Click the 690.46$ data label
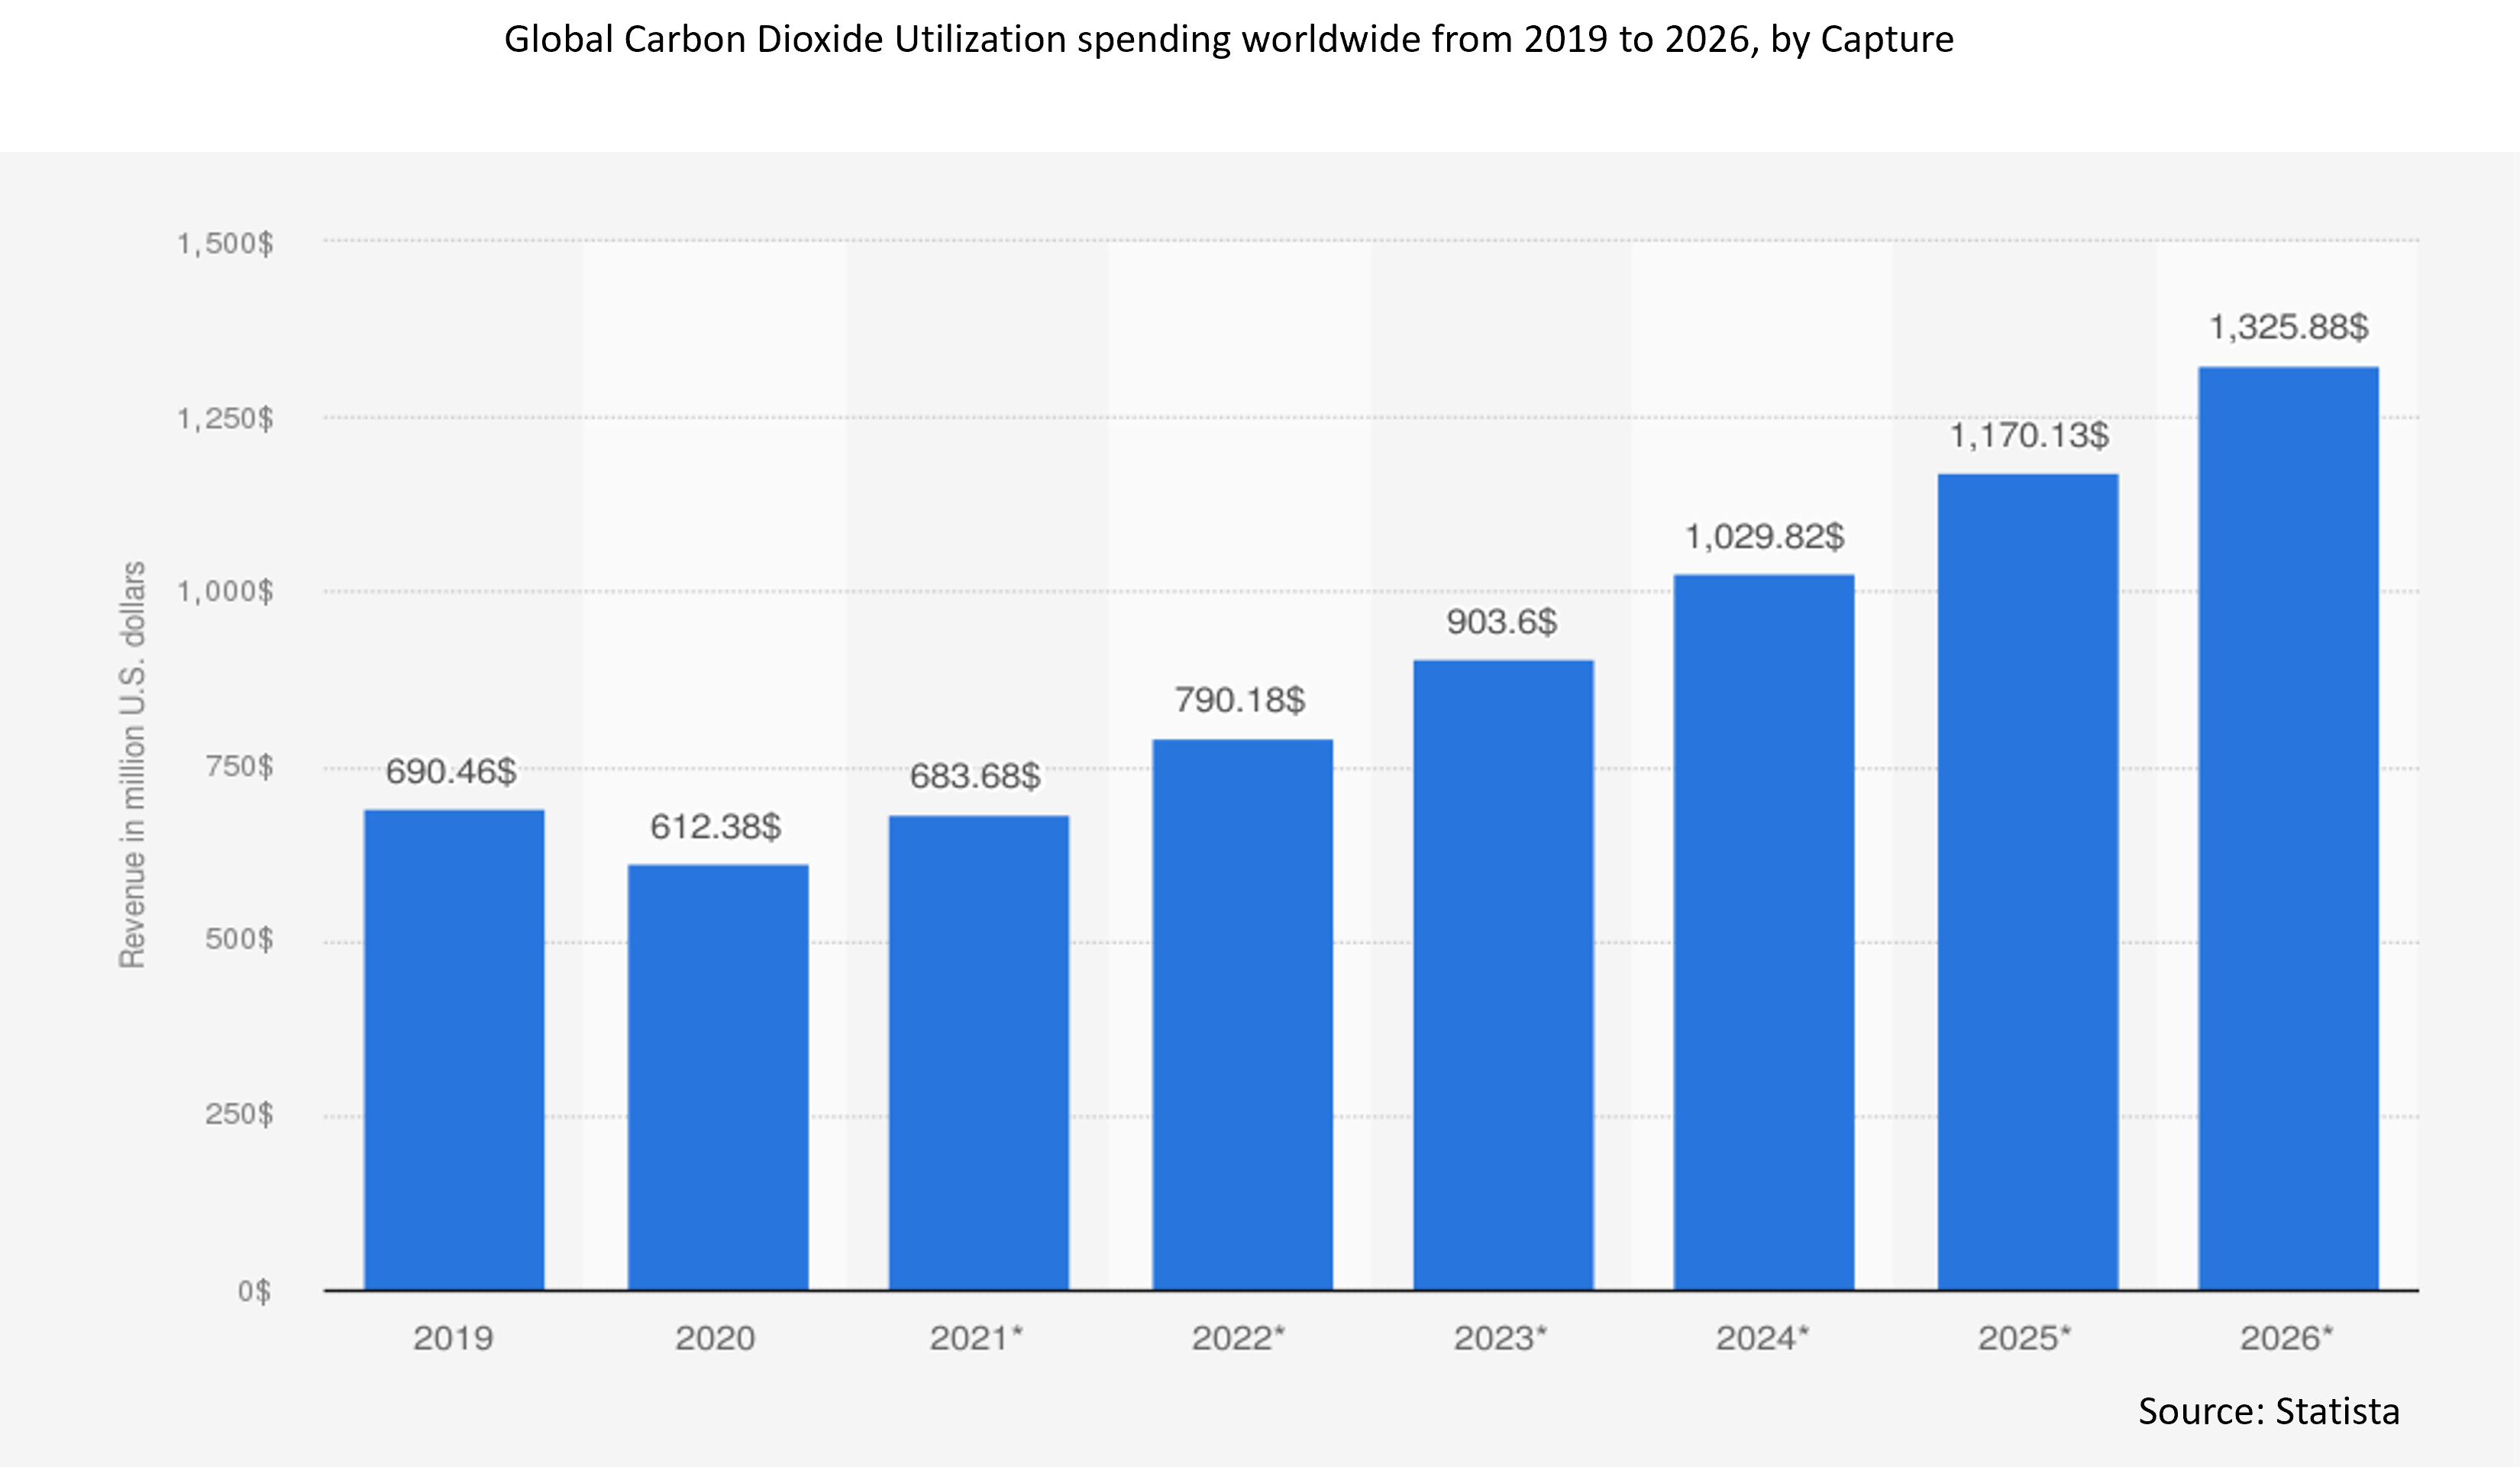 click(451, 771)
